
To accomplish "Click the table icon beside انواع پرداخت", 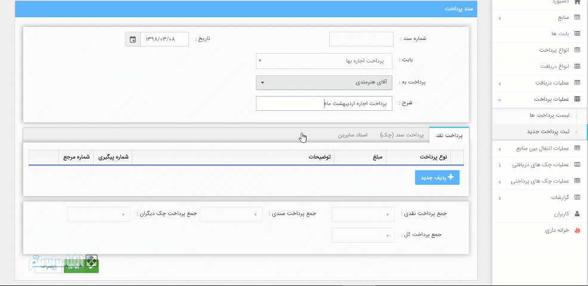I will (x=577, y=50).
